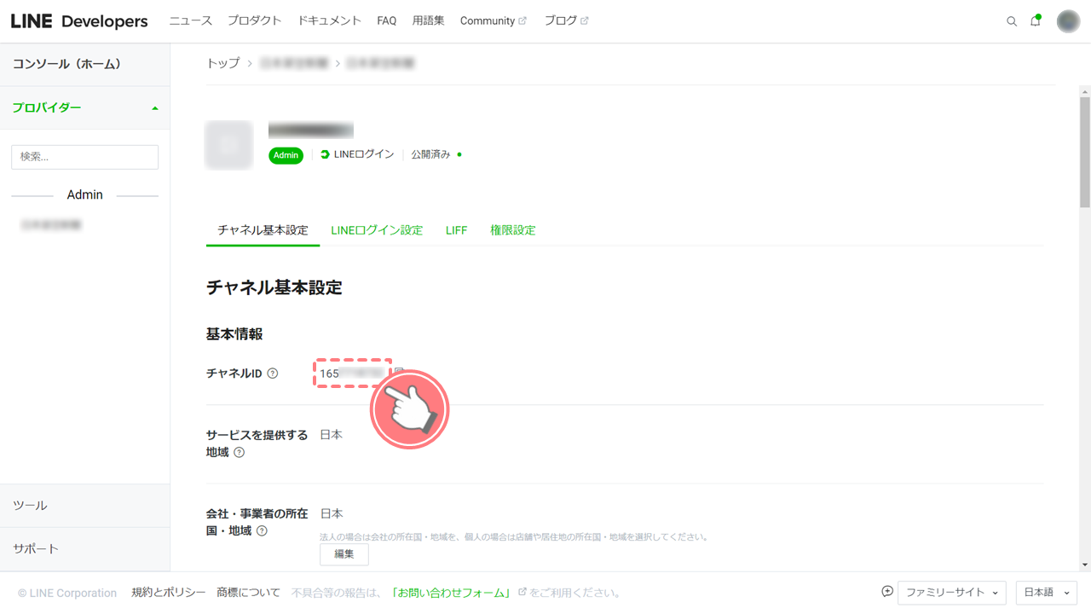
Task: Click the scrollbar up arrow
Action: [1085, 91]
